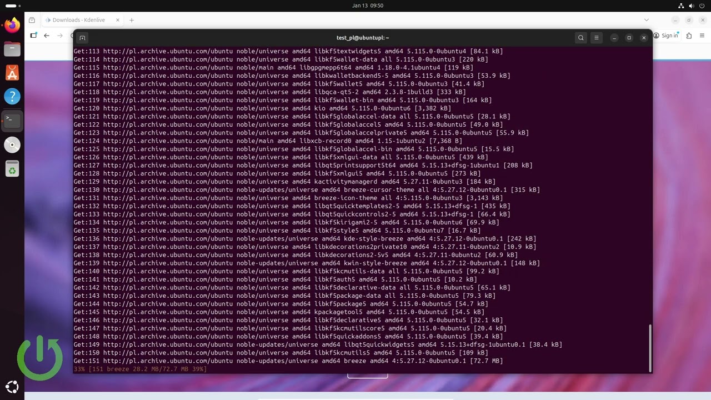Open the volume icon in the top bar
This screenshot has width=711, height=400.
[x=692, y=6]
